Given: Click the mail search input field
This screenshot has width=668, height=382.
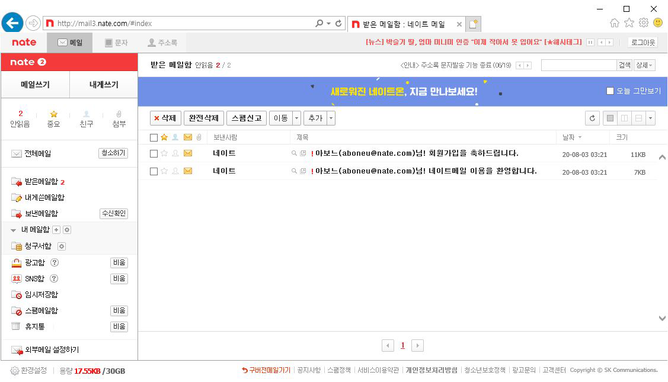Looking at the screenshot, I should tap(579, 65).
